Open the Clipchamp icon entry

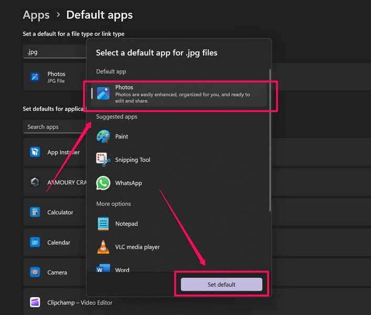point(35,302)
